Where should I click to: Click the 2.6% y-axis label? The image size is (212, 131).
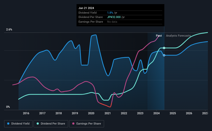tap(9, 30)
